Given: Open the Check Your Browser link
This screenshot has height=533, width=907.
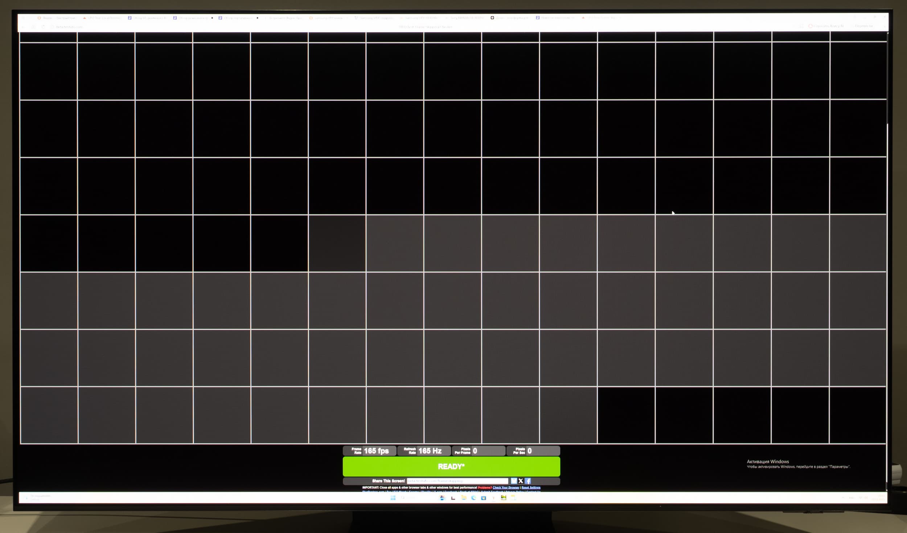Looking at the screenshot, I should [x=506, y=488].
